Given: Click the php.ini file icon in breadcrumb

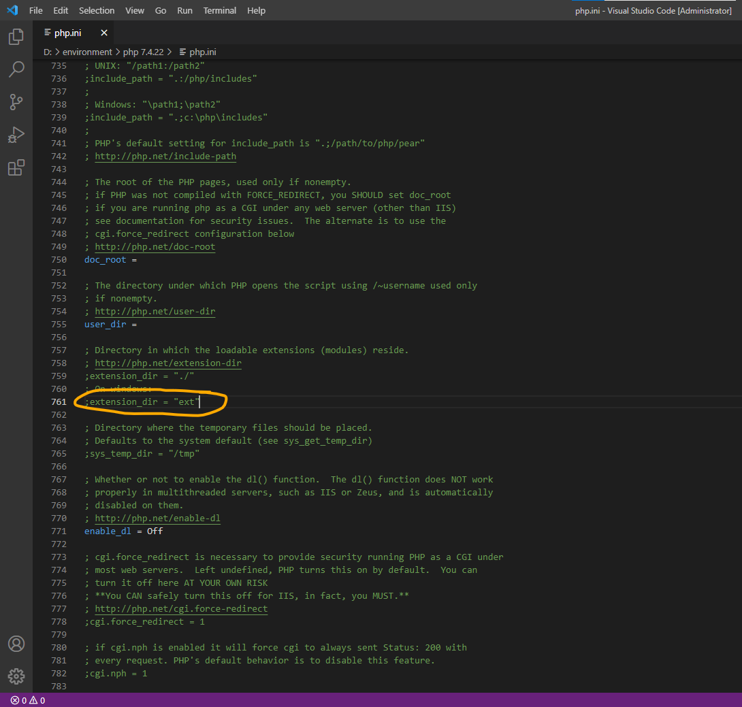Looking at the screenshot, I should click(x=182, y=52).
